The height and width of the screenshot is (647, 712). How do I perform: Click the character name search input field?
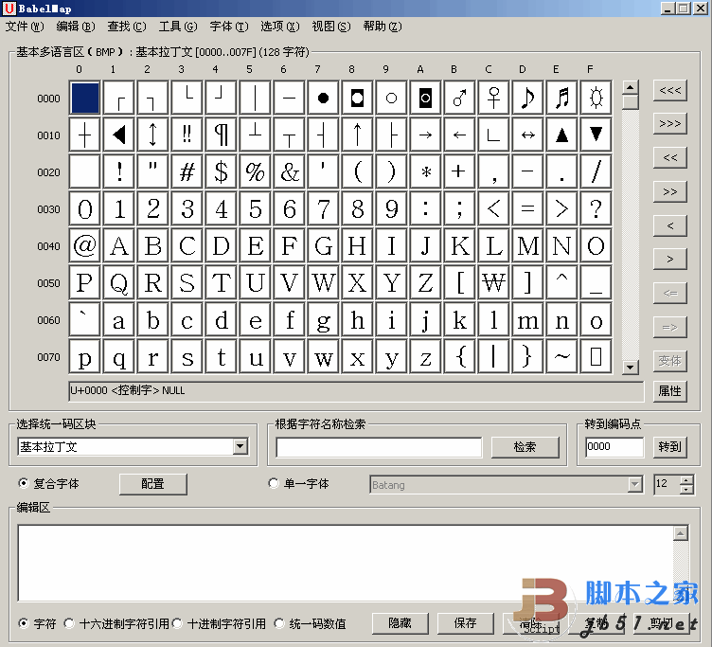pos(379,447)
